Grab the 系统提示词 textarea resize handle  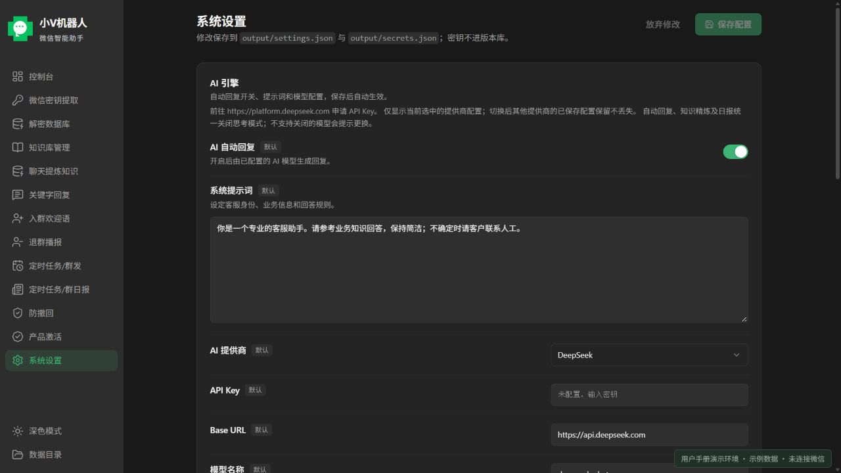744,319
